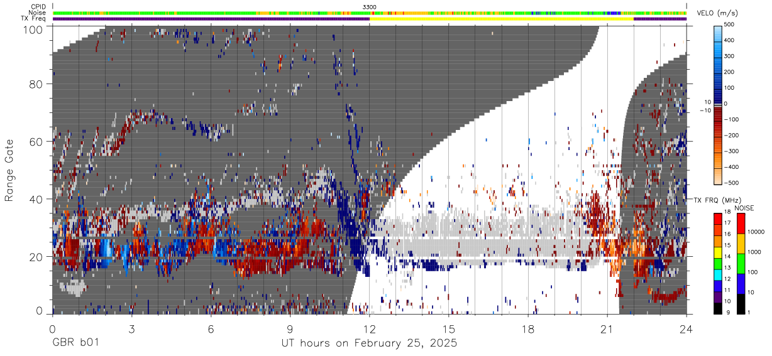Click the 60 label on Range Gate axis
Screen dimensions: 772x356
[37, 142]
